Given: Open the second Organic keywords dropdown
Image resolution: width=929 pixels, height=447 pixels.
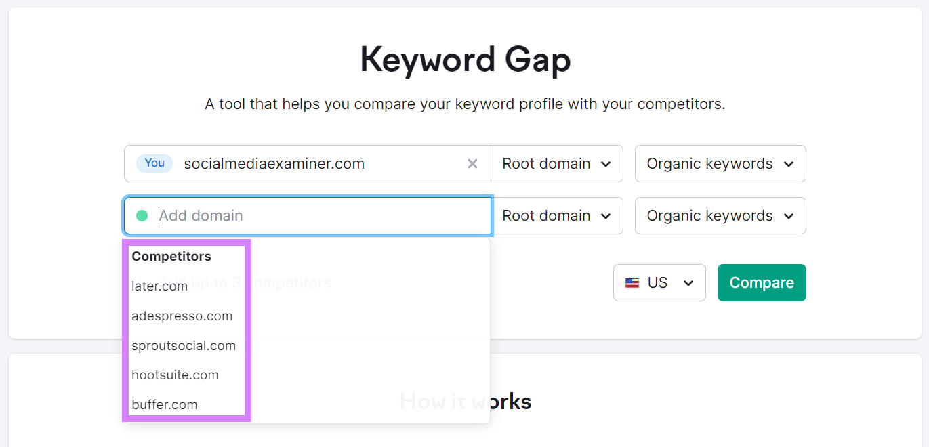Looking at the screenshot, I should (x=720, y=215).
